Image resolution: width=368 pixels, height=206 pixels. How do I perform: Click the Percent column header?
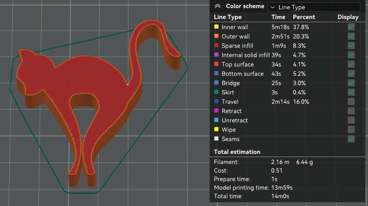304,17
